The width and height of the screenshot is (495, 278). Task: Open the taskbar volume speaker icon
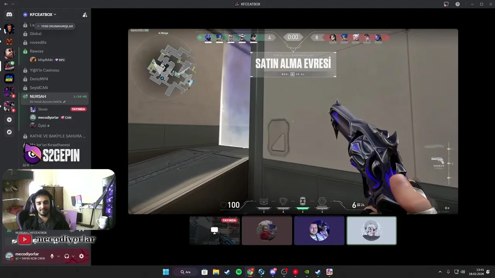click(x=463, y=272)
